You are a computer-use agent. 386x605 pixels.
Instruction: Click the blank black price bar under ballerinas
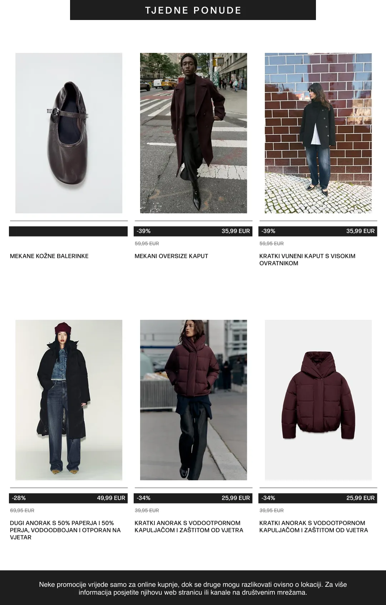(x=68, y=231)
